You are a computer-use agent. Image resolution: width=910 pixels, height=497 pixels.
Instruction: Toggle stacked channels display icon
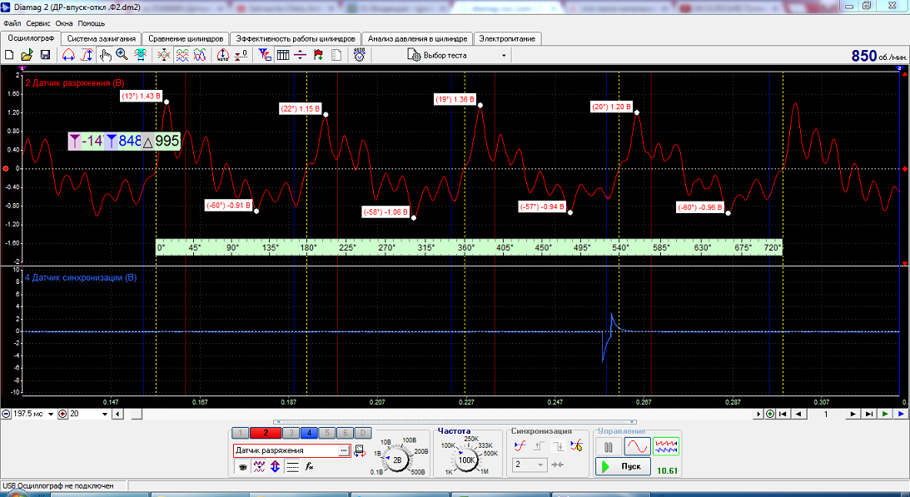coord(182,55)
